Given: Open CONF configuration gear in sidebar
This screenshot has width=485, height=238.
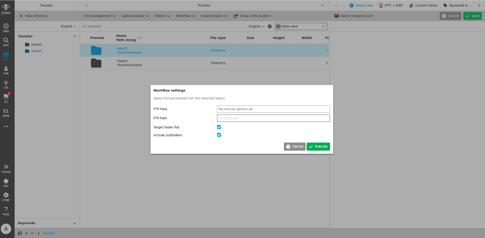Looking at the screenshot, I should (6, 197).
